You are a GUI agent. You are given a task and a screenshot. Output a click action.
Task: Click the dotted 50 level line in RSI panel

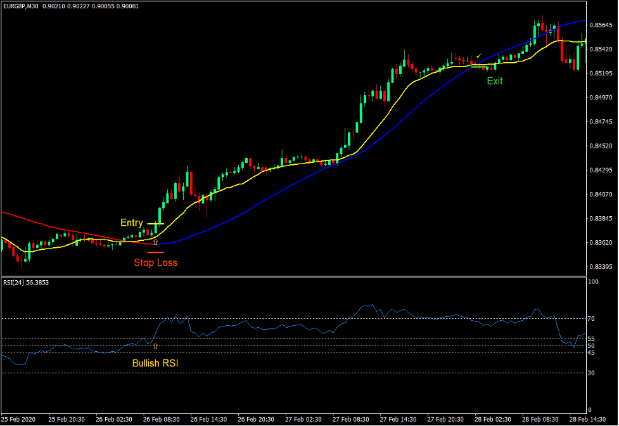[x=317, y=345]
